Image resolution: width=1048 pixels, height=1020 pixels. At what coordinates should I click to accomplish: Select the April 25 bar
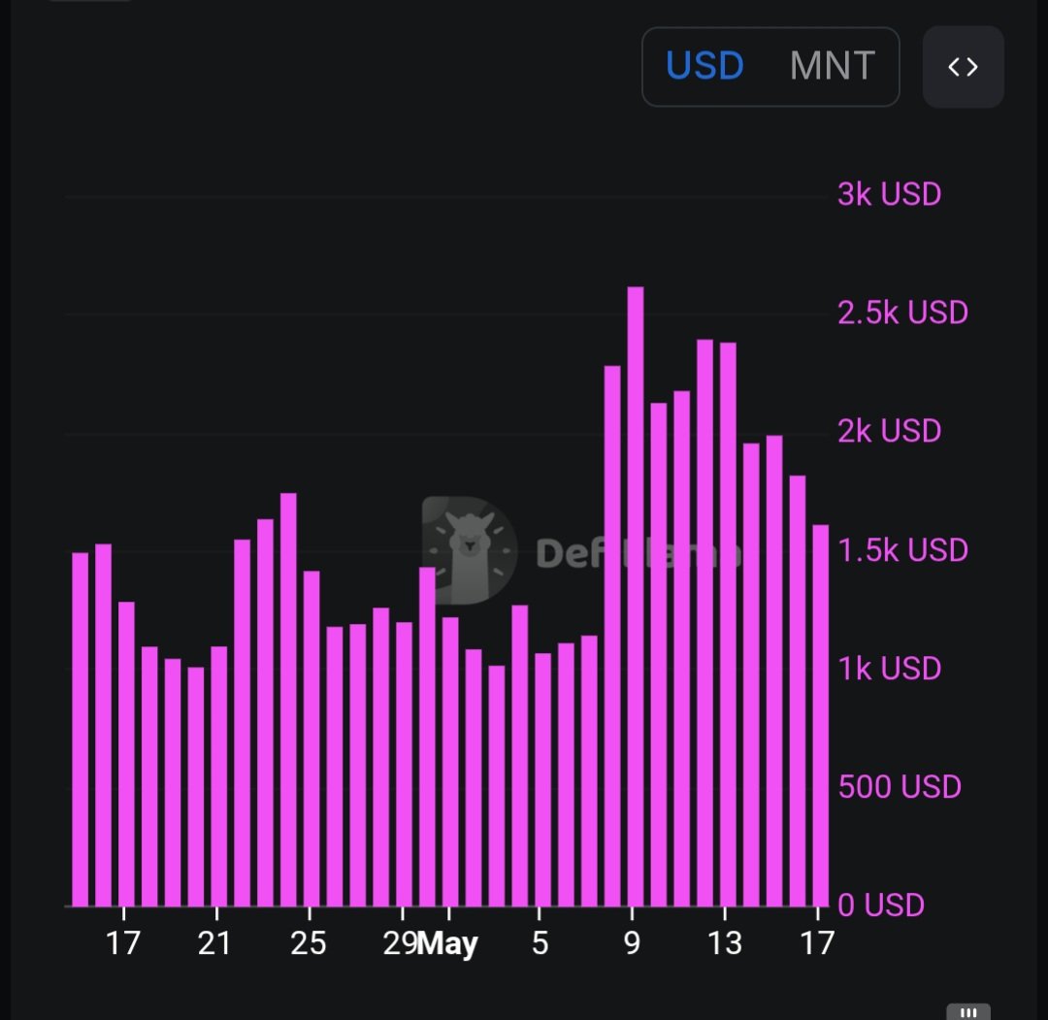point(311,739)
